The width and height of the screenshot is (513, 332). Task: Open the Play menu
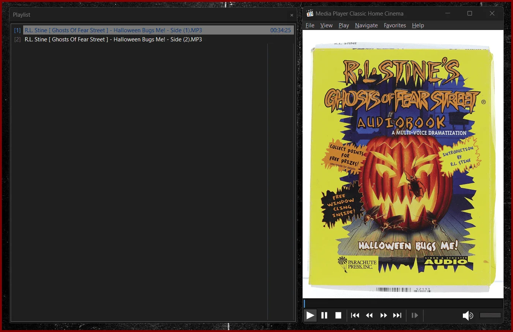coord(344,25)
